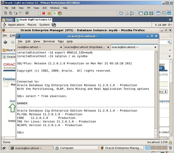Open the terminal Help menu

pyautogui.click(x=70, y=41)
